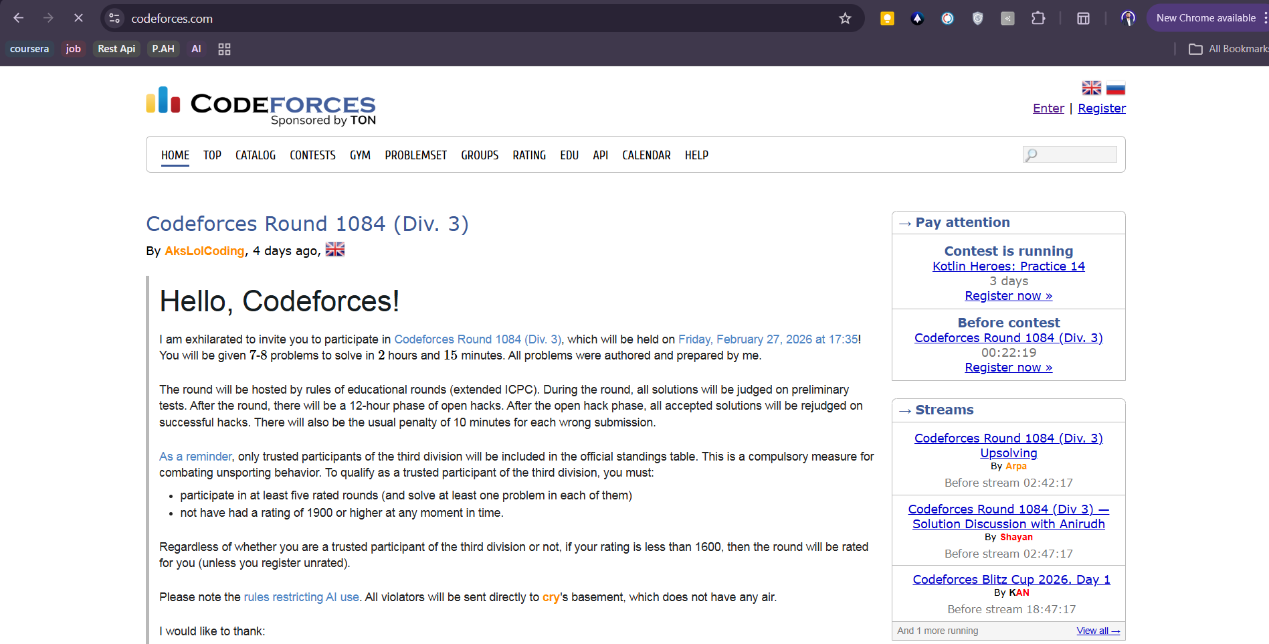Click the Codeforces logo
Screen dimensions: 1269x644
[x=261, y=105]
